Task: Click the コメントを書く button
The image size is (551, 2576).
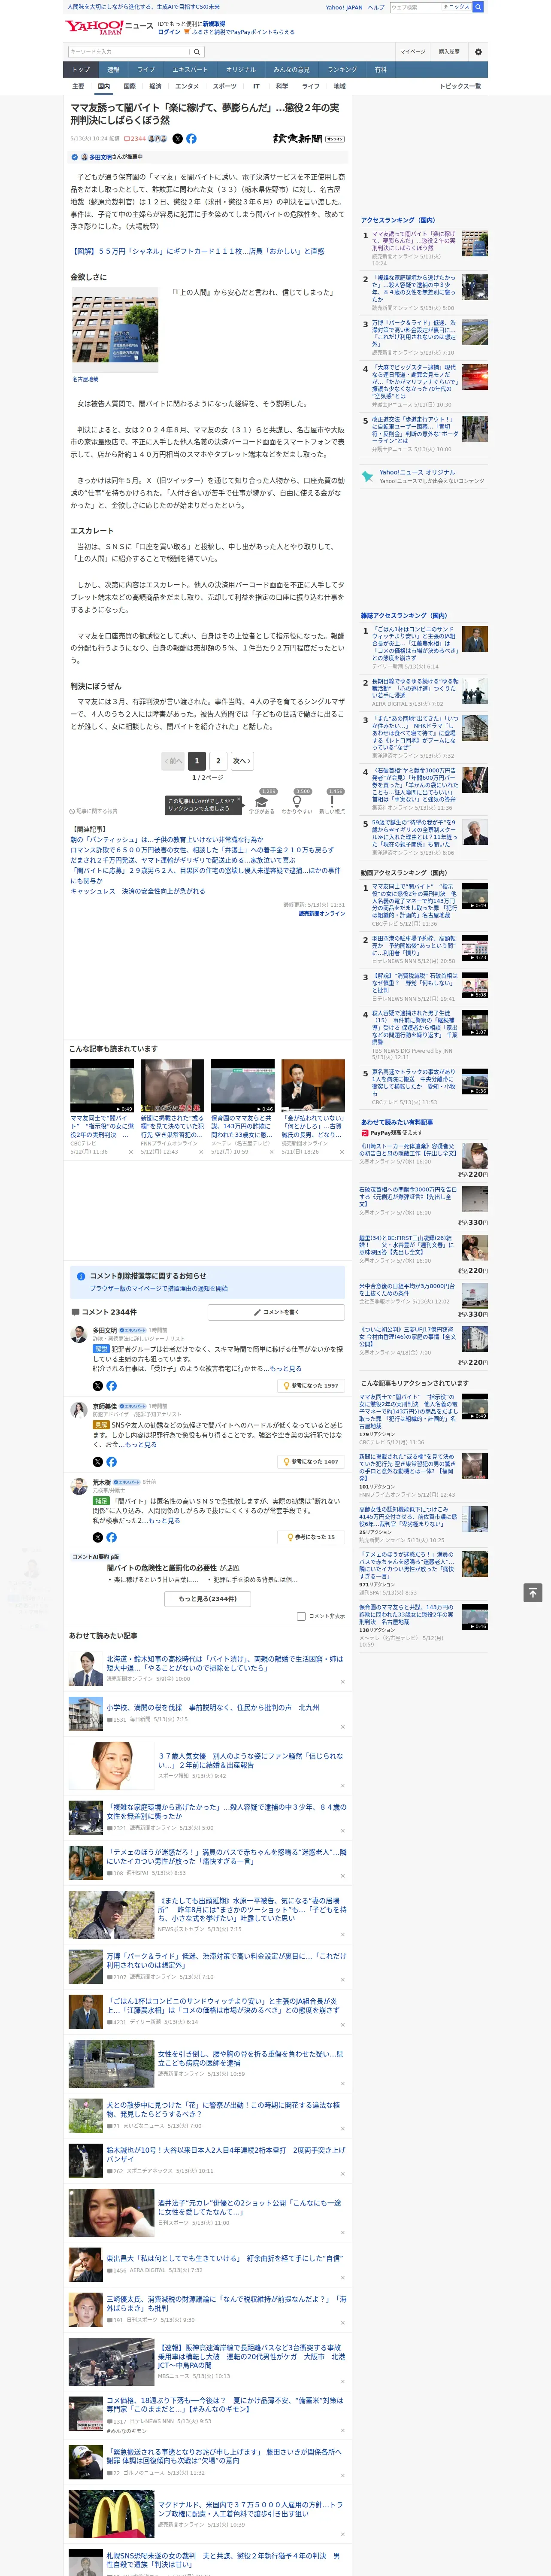Action: click(x=277, y=1312)
